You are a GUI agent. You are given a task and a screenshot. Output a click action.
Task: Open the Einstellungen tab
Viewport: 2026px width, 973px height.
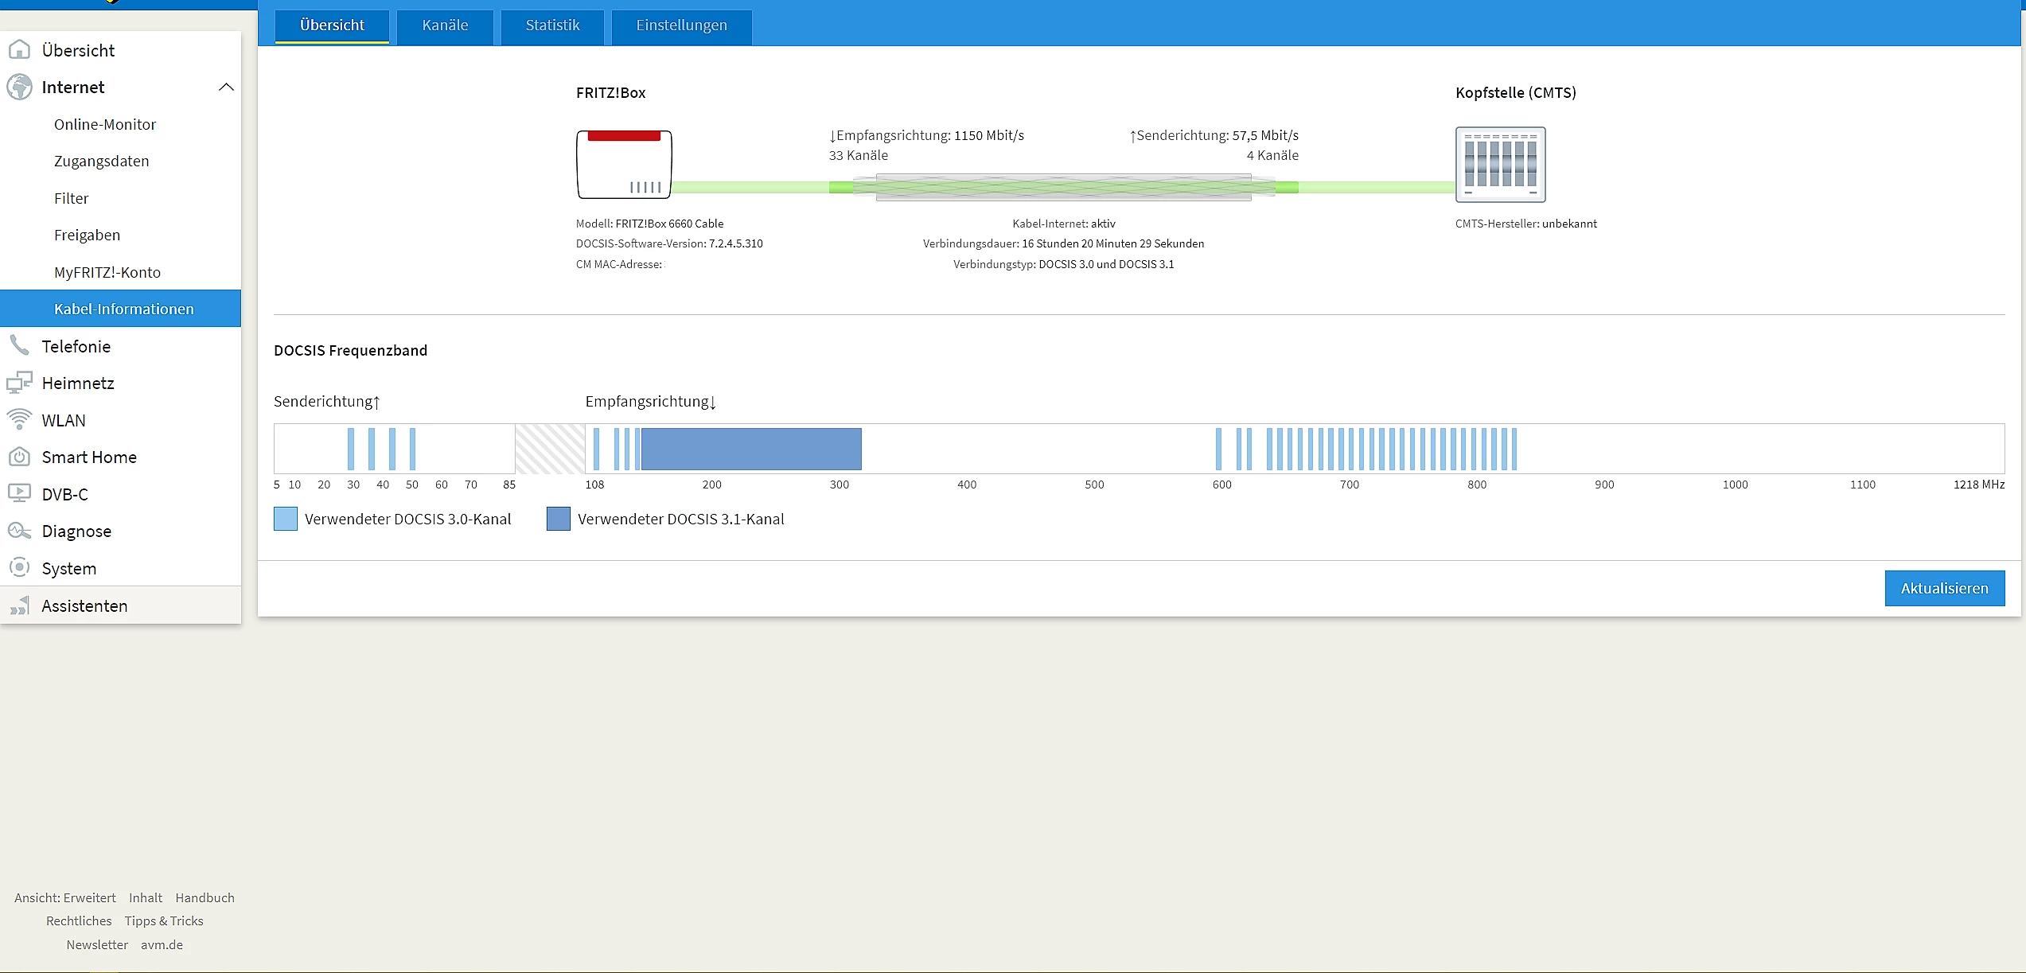click(681, 25)
